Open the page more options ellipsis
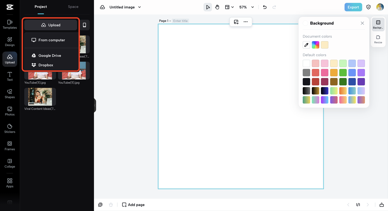 click(246, 22)
